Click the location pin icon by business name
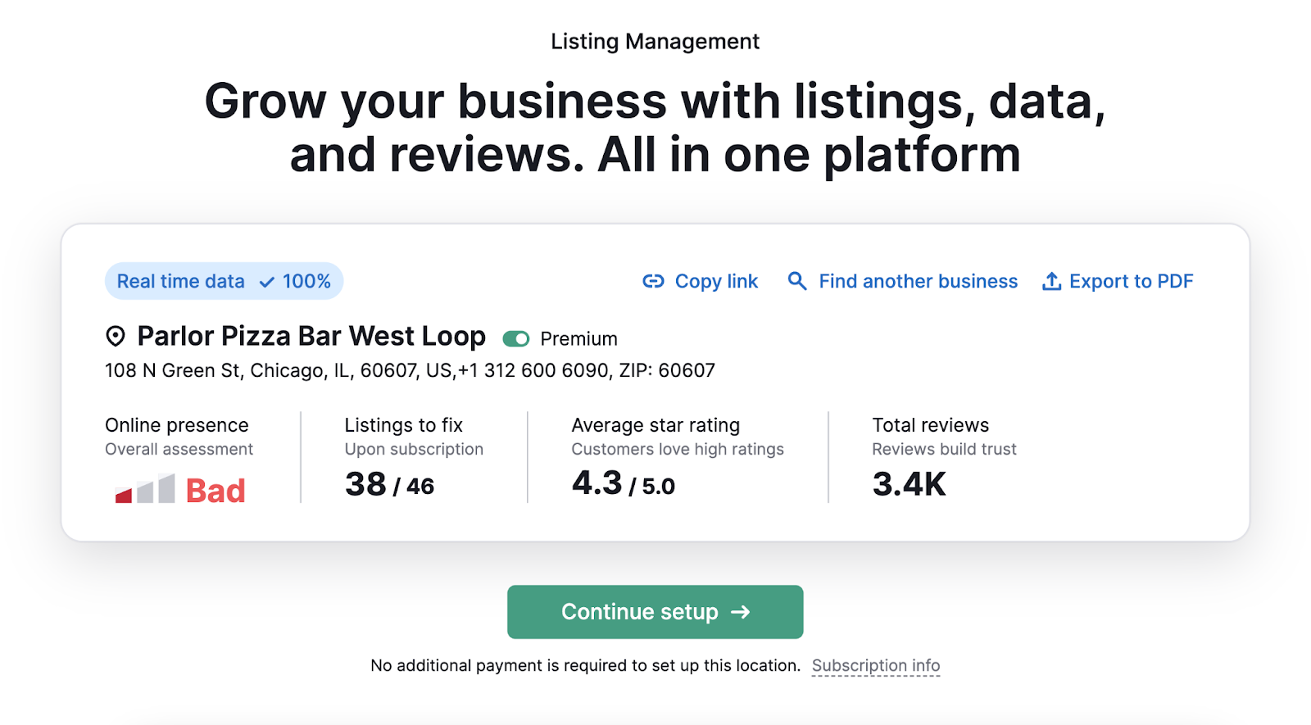Screen dimensions: 1311x725 (x=116, y=336)
